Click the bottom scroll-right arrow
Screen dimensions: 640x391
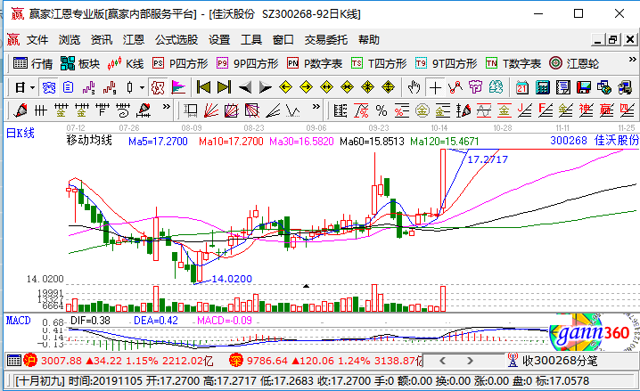click(x=470, y=361)
